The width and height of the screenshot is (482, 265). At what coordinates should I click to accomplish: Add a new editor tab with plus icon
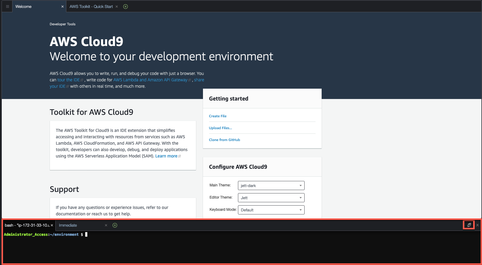pos(125,6)
